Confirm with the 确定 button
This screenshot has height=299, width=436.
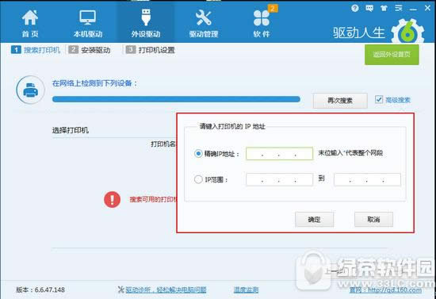coord(314,220)
